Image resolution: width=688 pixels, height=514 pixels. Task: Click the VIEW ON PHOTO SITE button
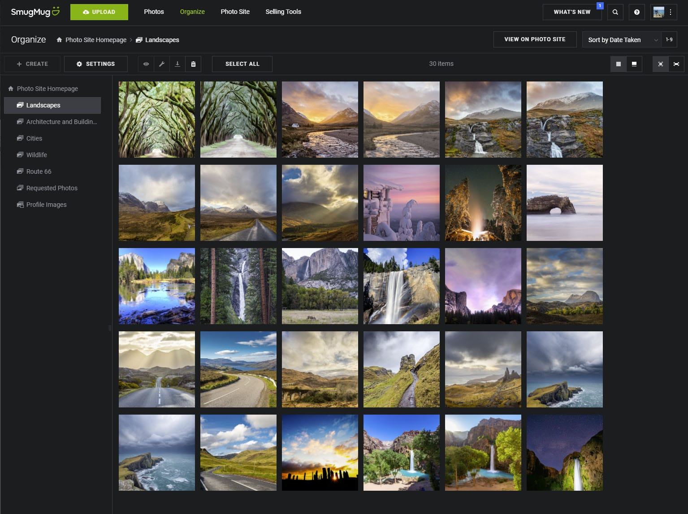click(535, 39)
